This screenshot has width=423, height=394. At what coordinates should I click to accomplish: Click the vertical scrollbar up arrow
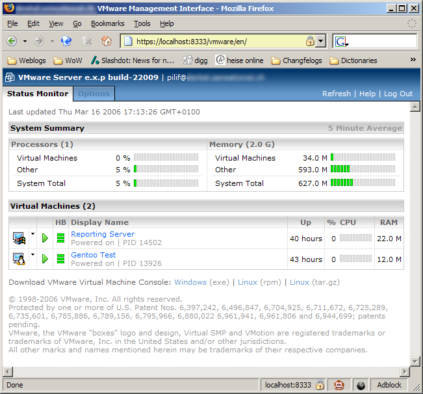[x=415, y=107]
